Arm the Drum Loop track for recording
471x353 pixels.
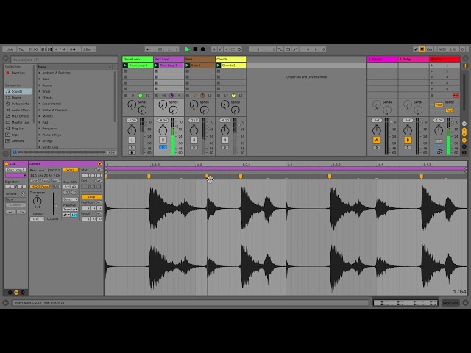(132, 152)
